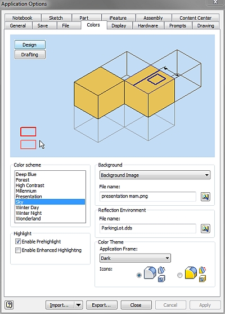
Task: Expand the Application Frame Dark dropdown
Action: 135,258
